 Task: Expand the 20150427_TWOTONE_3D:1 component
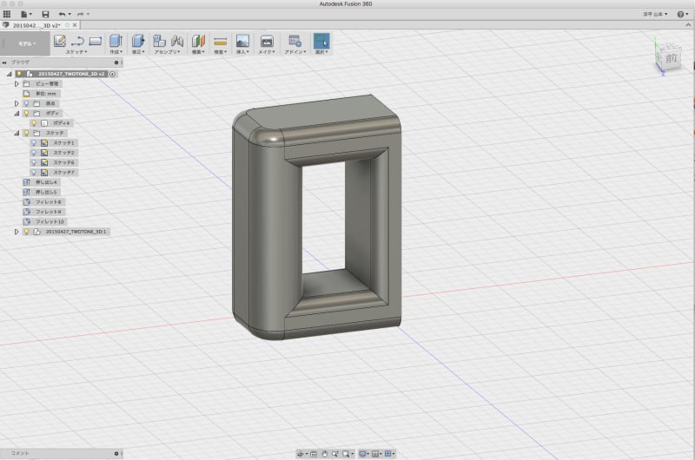pos(17,232)
